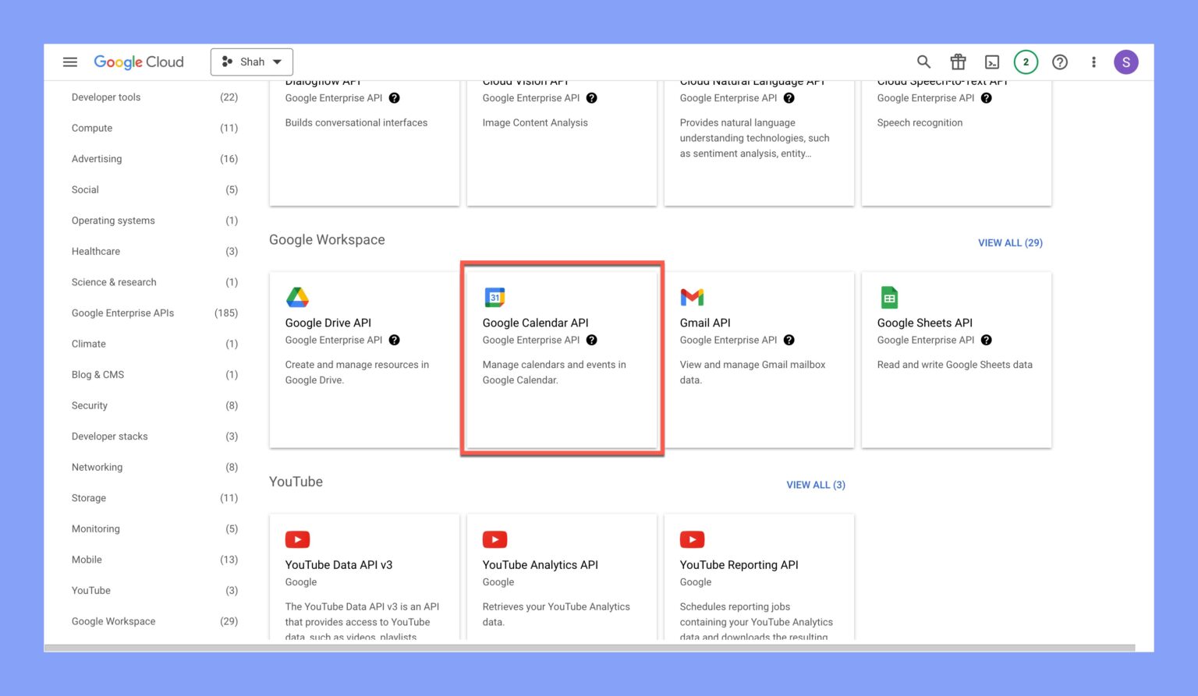Click the YouTube Reporting API icon
1198x696 pixels.
[x=693, y=539]
